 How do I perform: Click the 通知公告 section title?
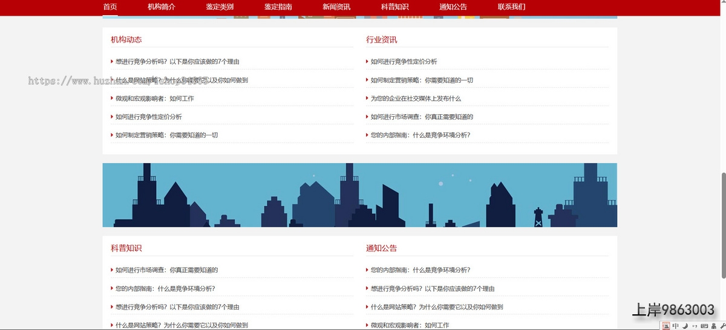[382, 248]
